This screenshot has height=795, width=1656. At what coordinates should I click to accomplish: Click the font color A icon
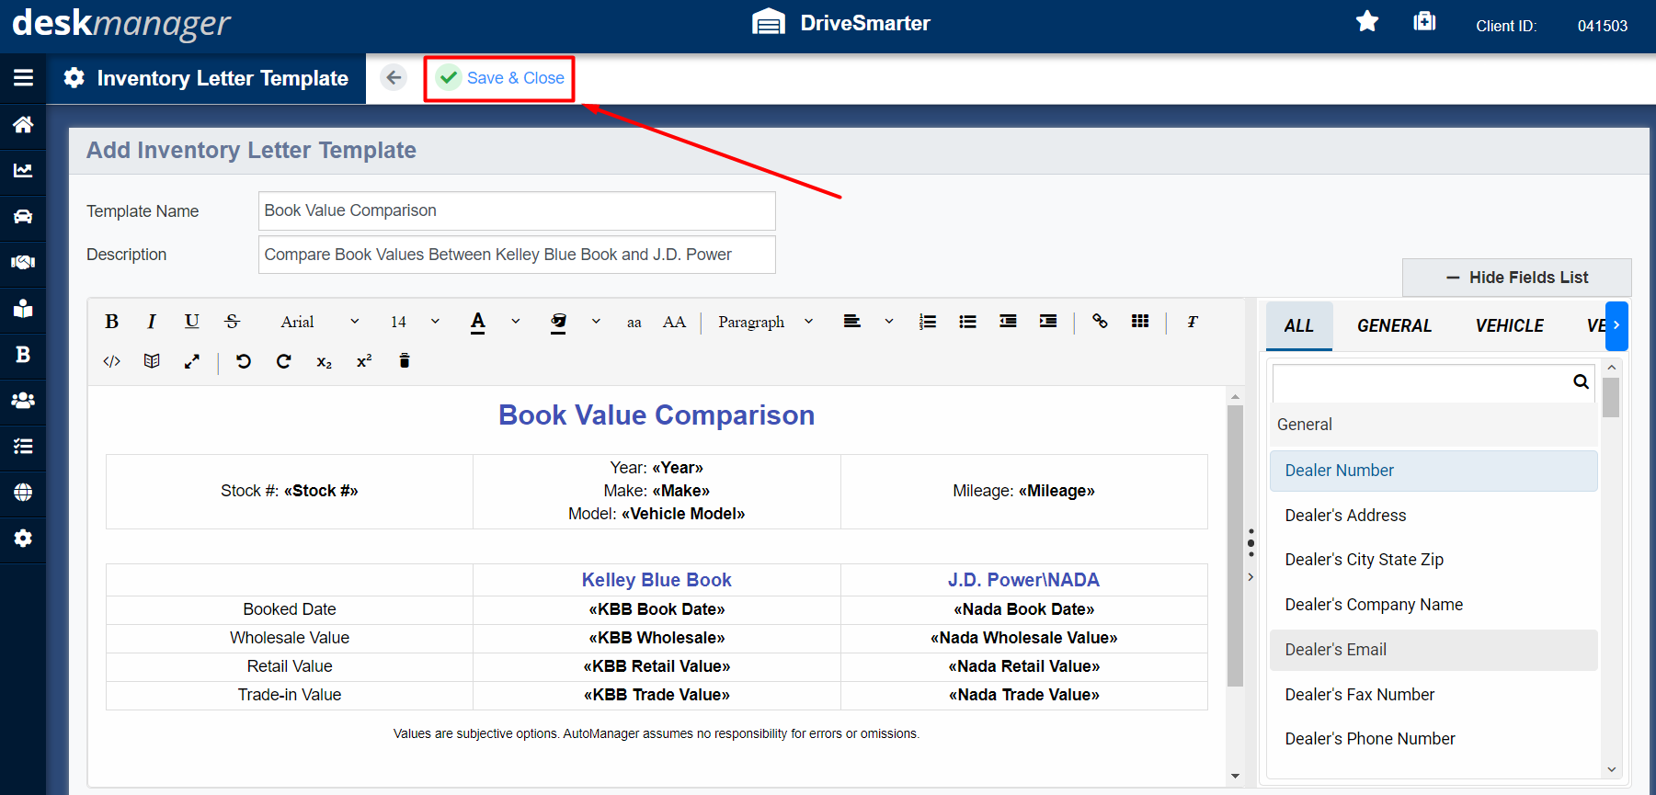[478, 323]
